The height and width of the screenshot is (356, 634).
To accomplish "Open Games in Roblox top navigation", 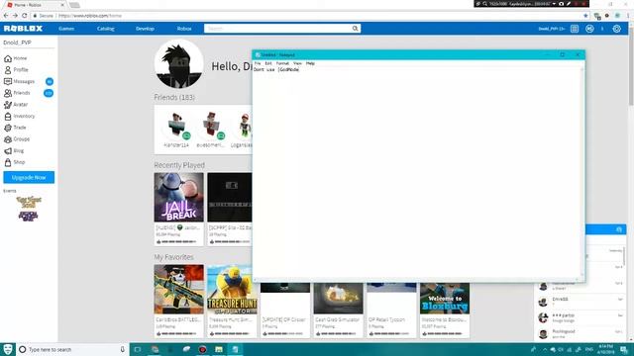I will click(x=66, y=29).
